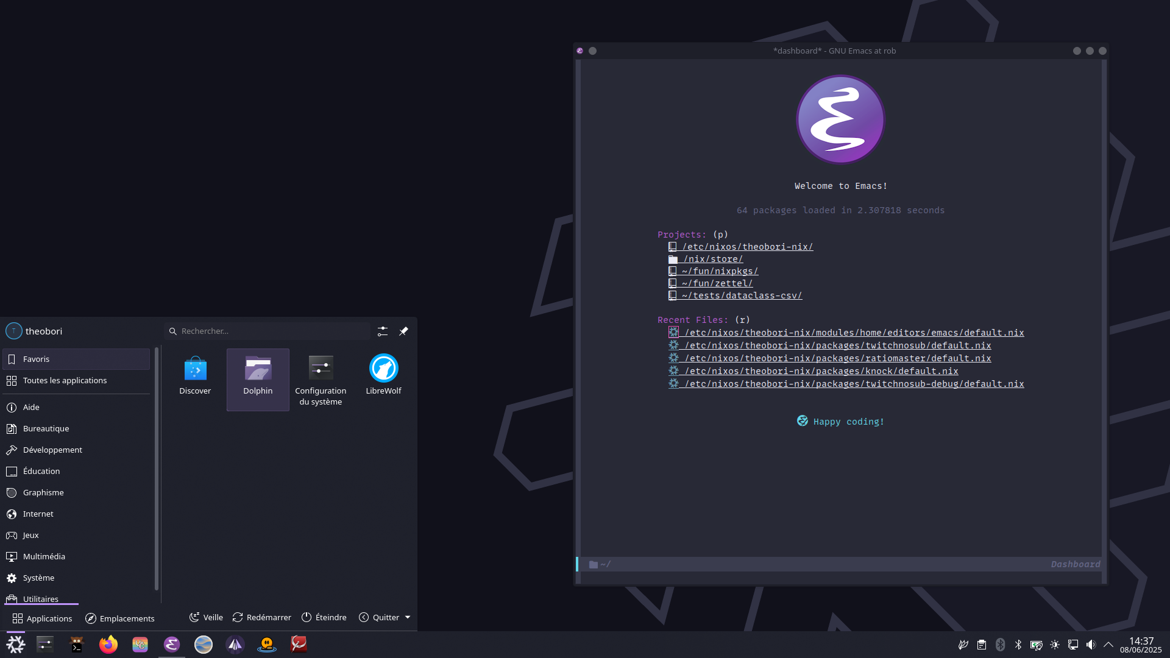Click the Rechercher search field
The width and height of the screenshot is (1170, 658).
coord(268,331)
